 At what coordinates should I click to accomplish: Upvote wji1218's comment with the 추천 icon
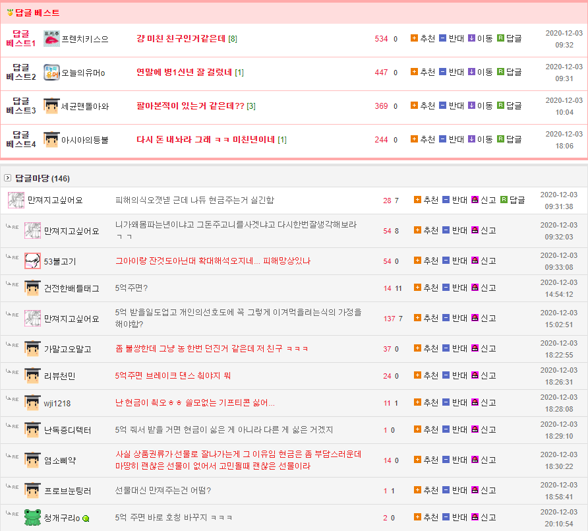click(417, 402)
